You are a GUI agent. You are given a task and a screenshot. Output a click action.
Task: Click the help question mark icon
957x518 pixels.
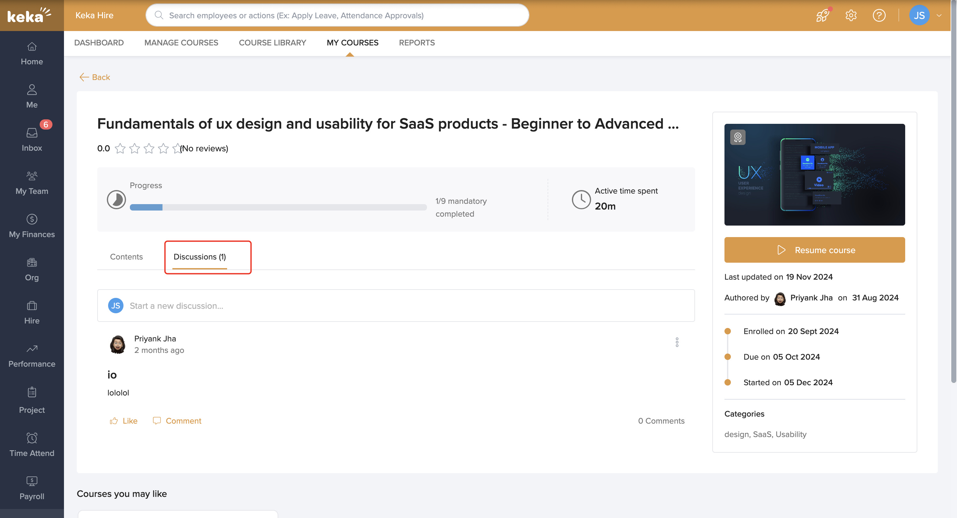point(879,16)
